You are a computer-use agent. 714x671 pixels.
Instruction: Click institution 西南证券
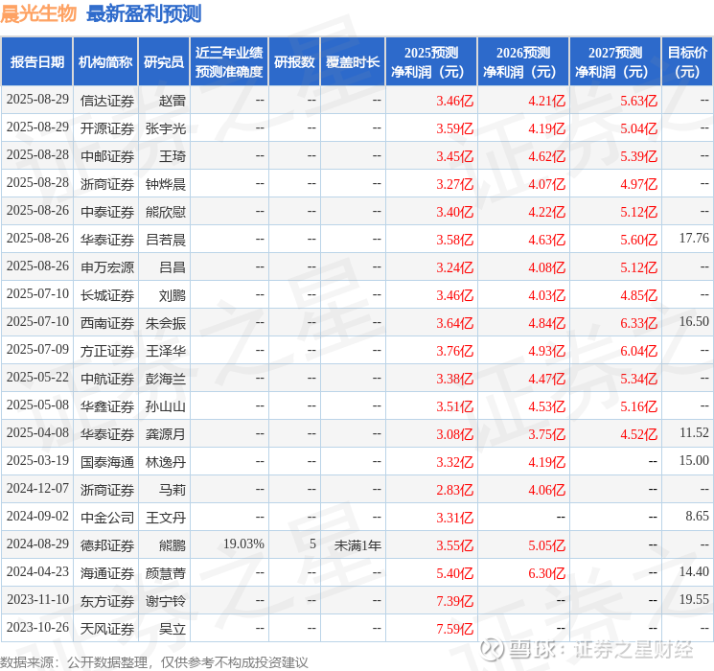point(107,323)
